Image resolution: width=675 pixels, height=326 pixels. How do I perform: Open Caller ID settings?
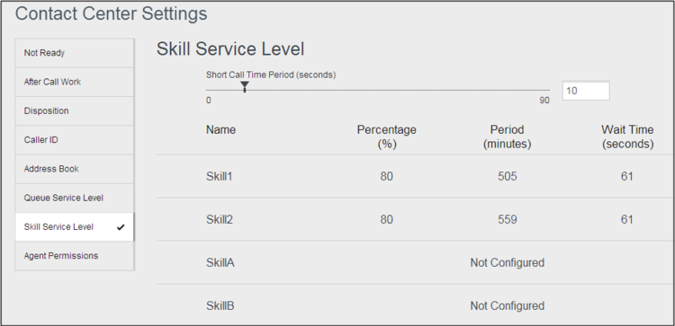[75, 140]
